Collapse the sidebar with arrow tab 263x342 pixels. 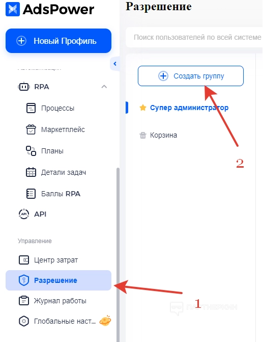pos(115,64)
